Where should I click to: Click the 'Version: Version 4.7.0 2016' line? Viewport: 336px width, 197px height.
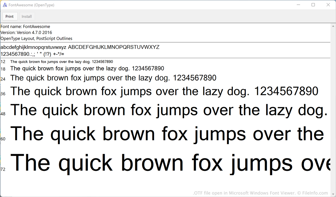26,32
